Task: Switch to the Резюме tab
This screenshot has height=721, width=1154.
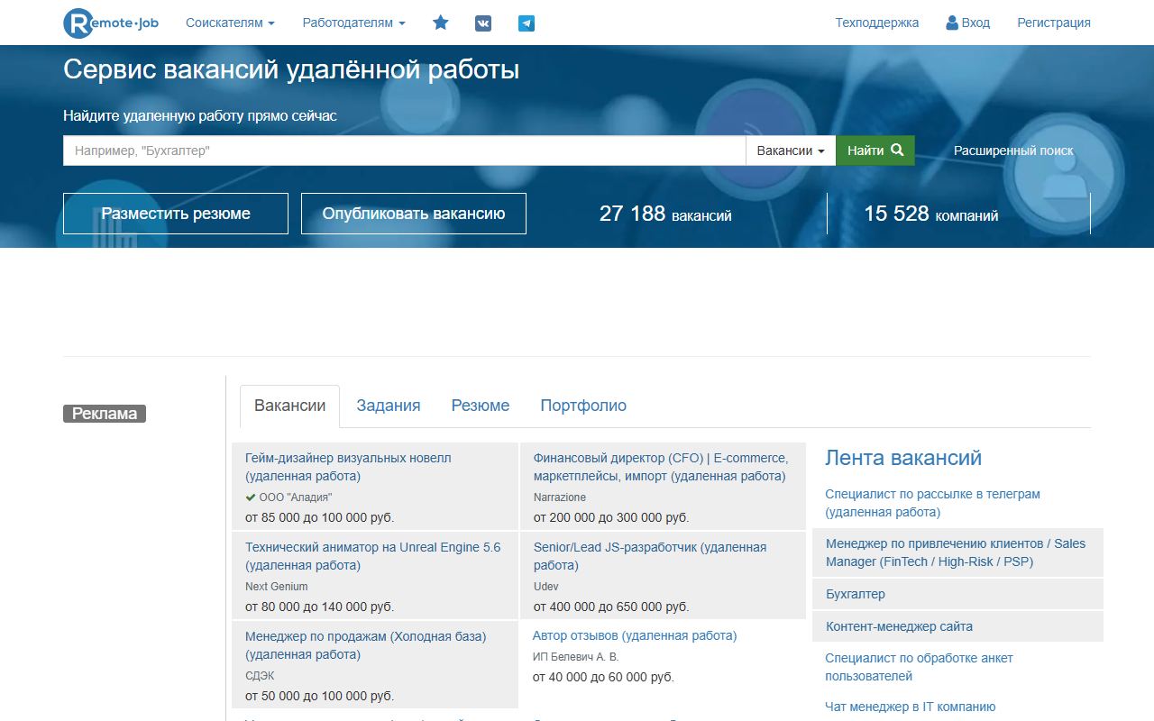Action: pyautogui.click(x=481, y=406)
